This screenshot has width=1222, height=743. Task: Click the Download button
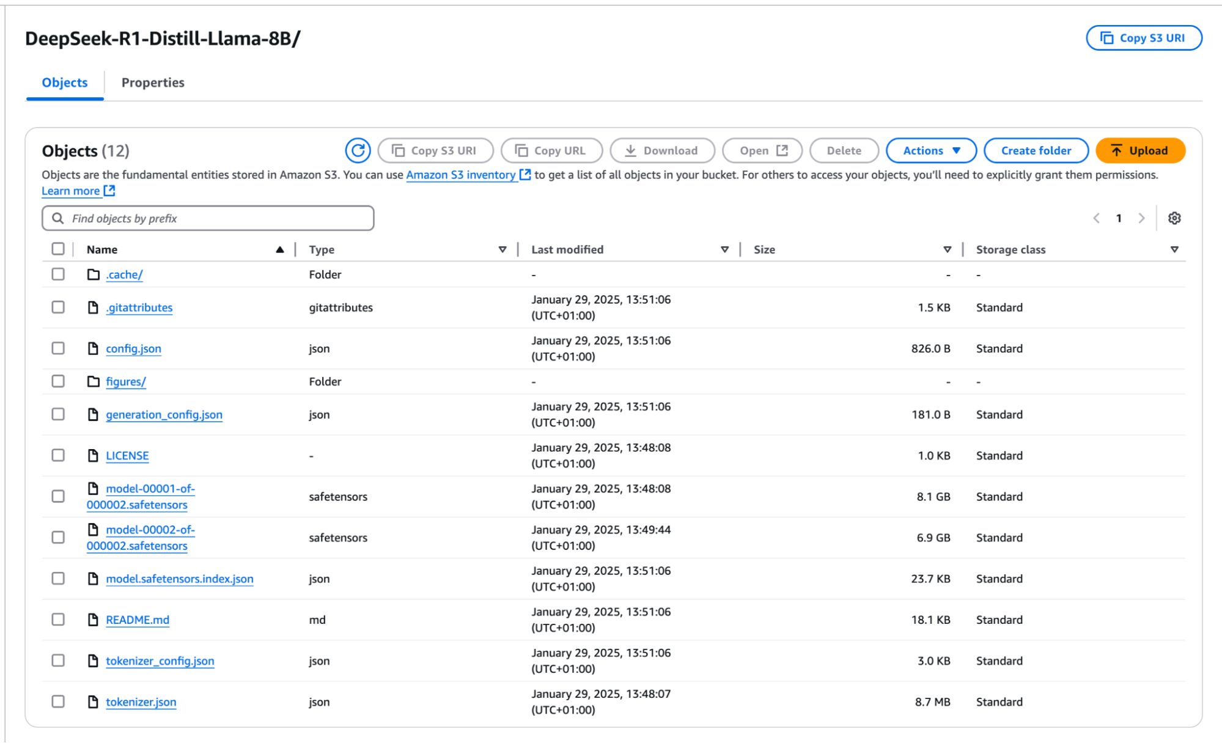(x=662, y=150)
